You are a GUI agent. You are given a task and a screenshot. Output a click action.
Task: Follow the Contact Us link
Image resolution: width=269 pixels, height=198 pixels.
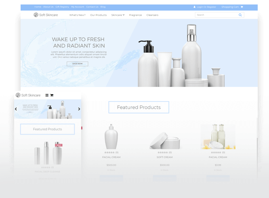[x=92, y=7]
